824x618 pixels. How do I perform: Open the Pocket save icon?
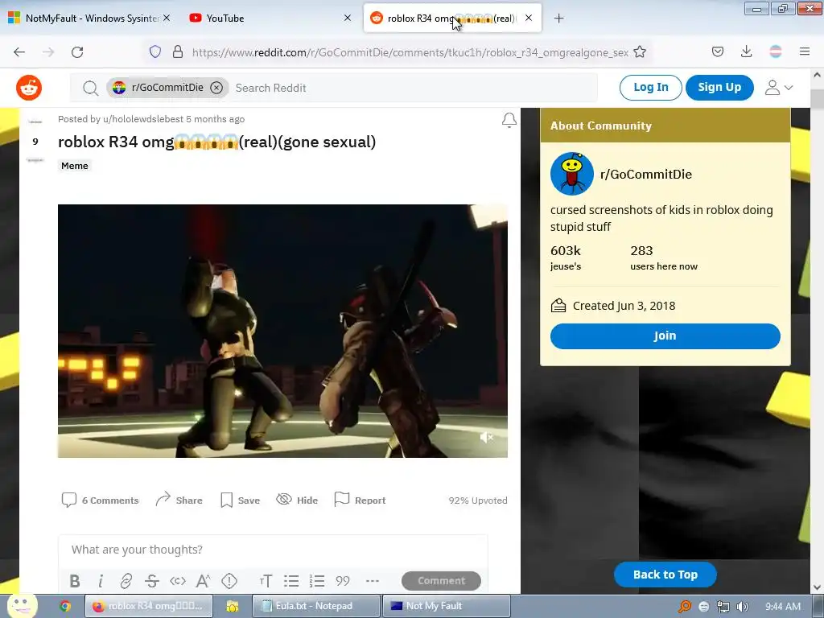pos(718,51)
